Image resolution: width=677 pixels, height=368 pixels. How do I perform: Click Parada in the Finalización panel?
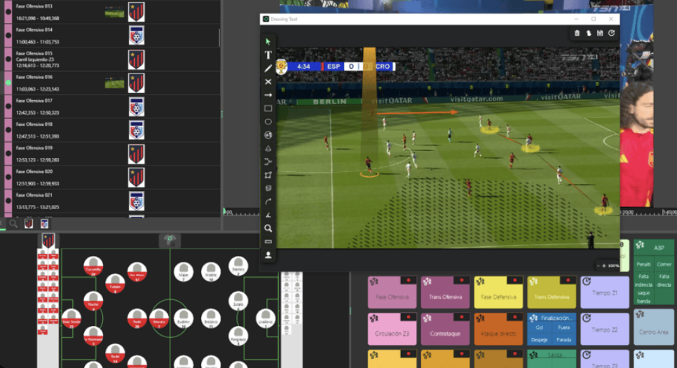click(563, 340)
